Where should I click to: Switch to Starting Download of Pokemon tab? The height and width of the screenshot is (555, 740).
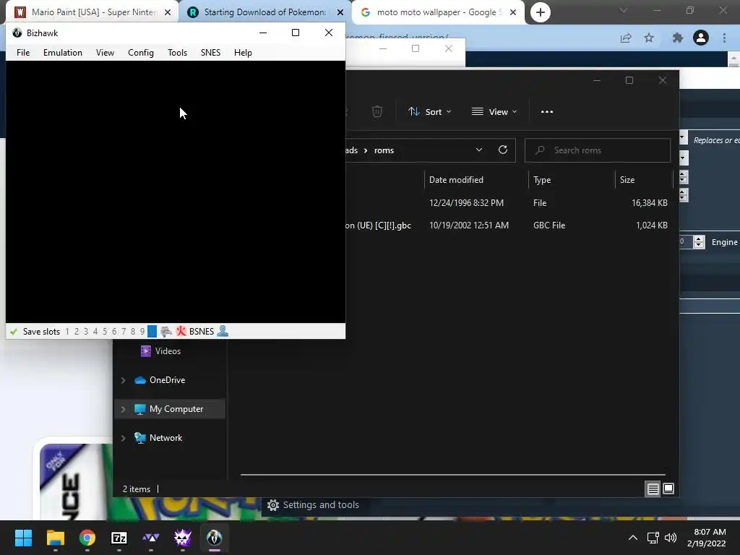pyautogui.click(x=264, y=12)
